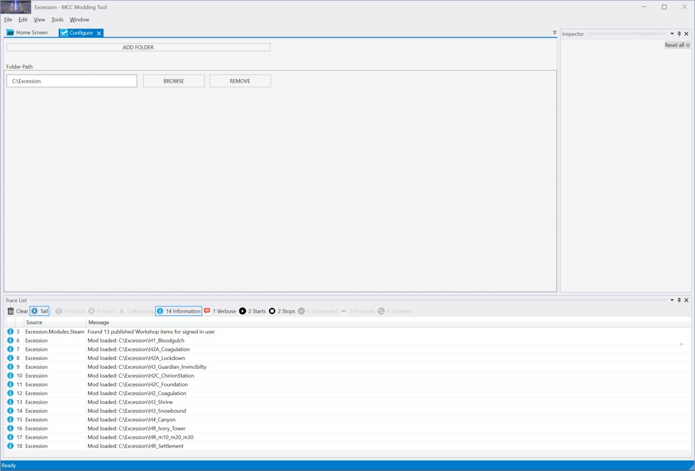695x471 pixels.
Task: Clear the trace list
Action: [x=18, y=311]
